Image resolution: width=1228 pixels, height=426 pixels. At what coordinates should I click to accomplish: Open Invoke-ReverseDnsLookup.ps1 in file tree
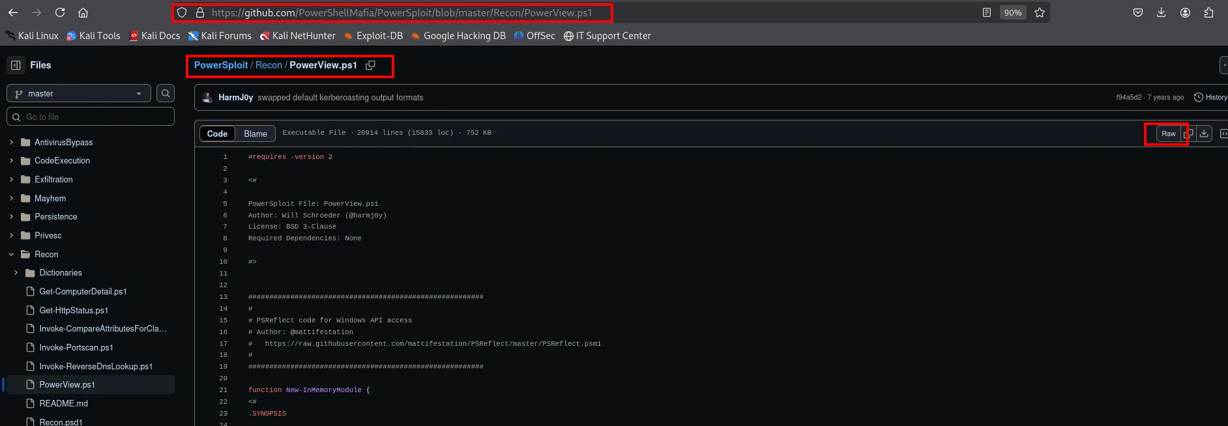pos(96,366)
